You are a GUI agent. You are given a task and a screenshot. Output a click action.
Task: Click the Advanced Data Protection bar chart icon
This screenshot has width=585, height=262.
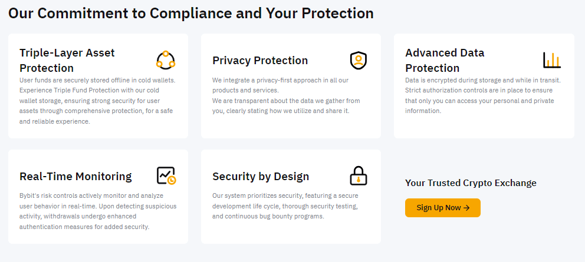(x=552, y=60)
